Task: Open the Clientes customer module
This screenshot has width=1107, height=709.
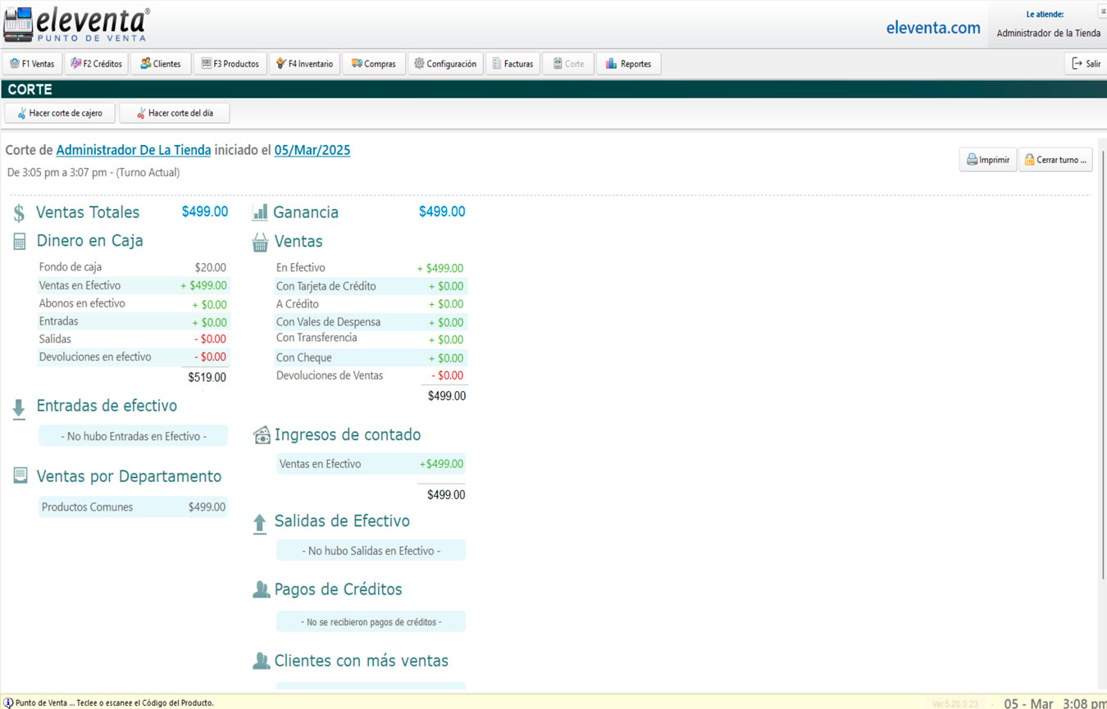Action: pos(161,63)
